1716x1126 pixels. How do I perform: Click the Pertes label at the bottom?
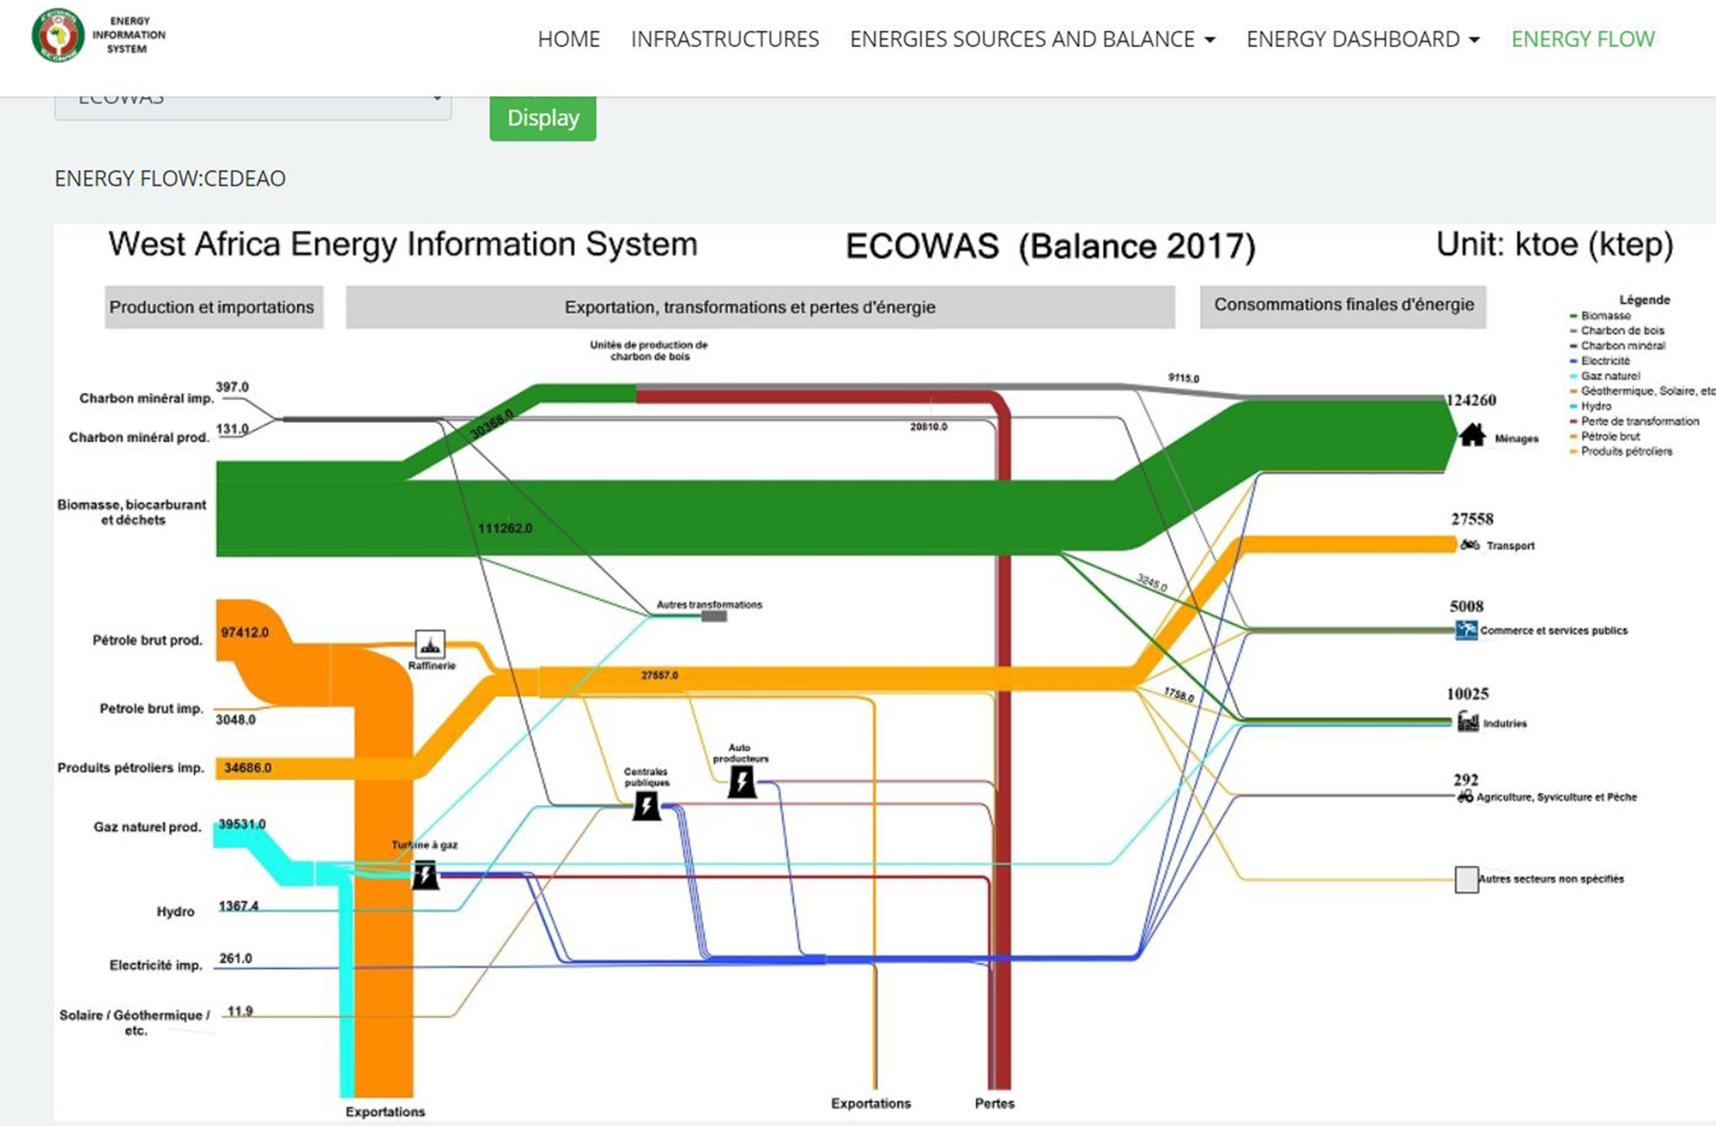click(x=994, y=1103)
